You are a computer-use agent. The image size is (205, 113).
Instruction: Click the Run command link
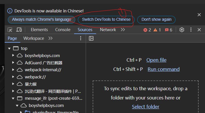(x=164, y=69)
